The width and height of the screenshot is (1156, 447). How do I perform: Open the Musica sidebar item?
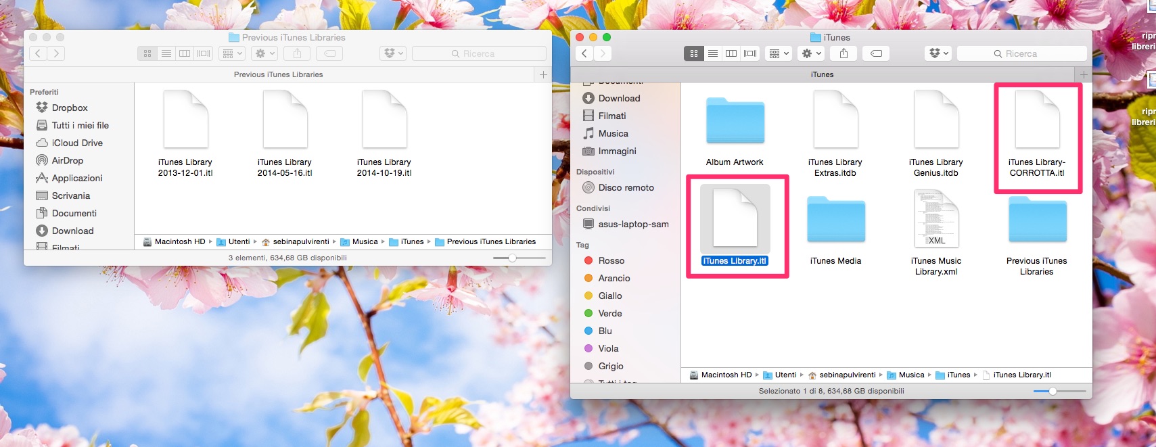click(x=614, y=133)
